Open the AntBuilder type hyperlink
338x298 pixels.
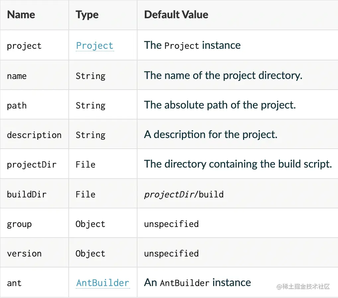point(103,283)
